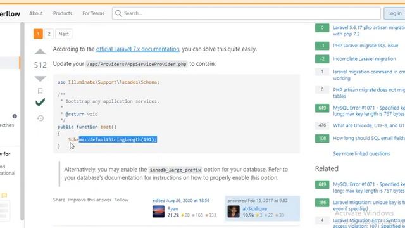
Task: Open Ryan's avatar thumbnail
Action: pyautogui.click(x=158, y=212)
